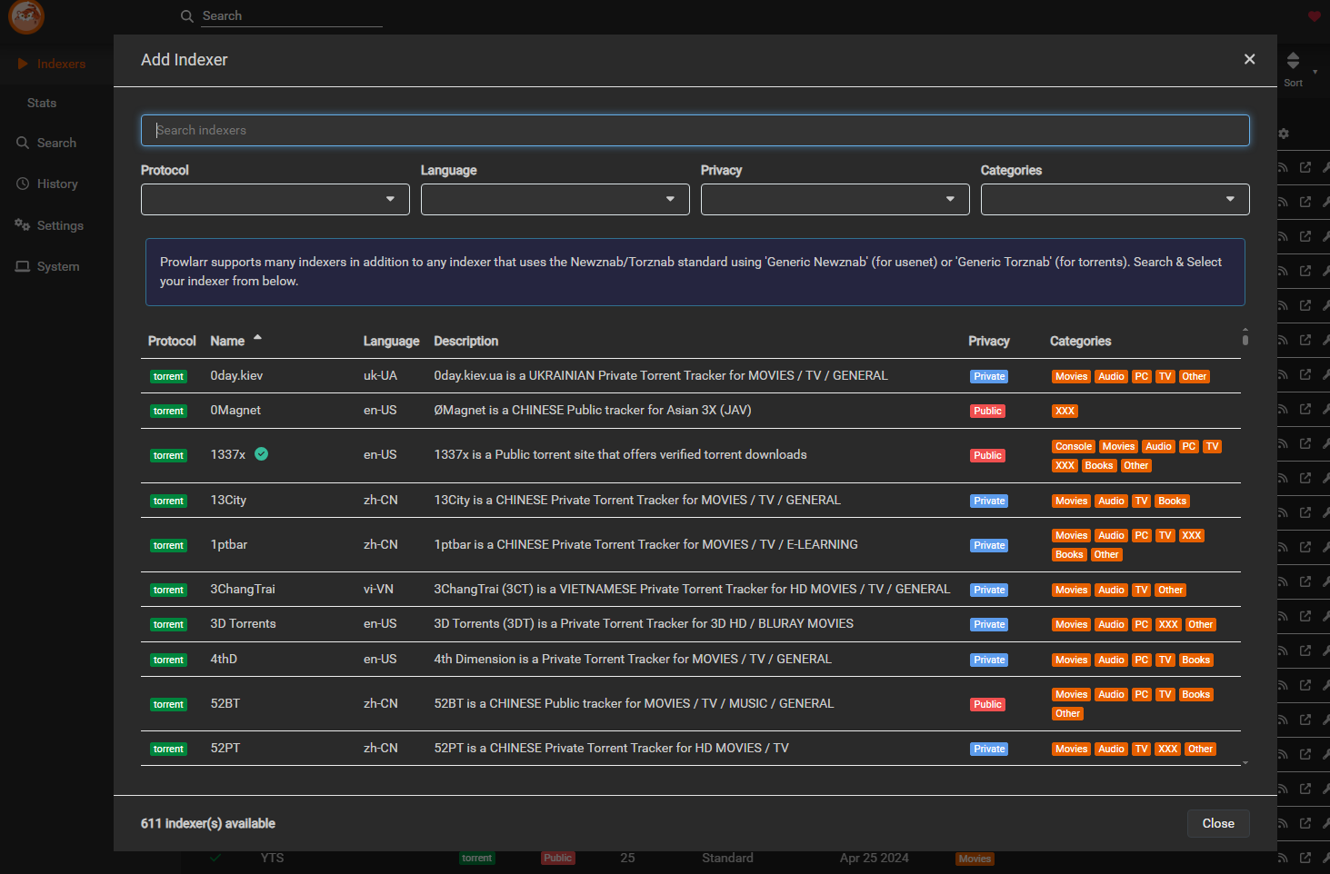Image resolution: width=1330 pixels, height=874 pixels.
Task: Click the Name column sort arrow
Action: tap(258, 338)
